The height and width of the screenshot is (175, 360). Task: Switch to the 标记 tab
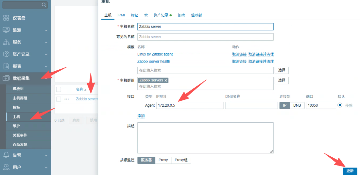coord(134,15)
